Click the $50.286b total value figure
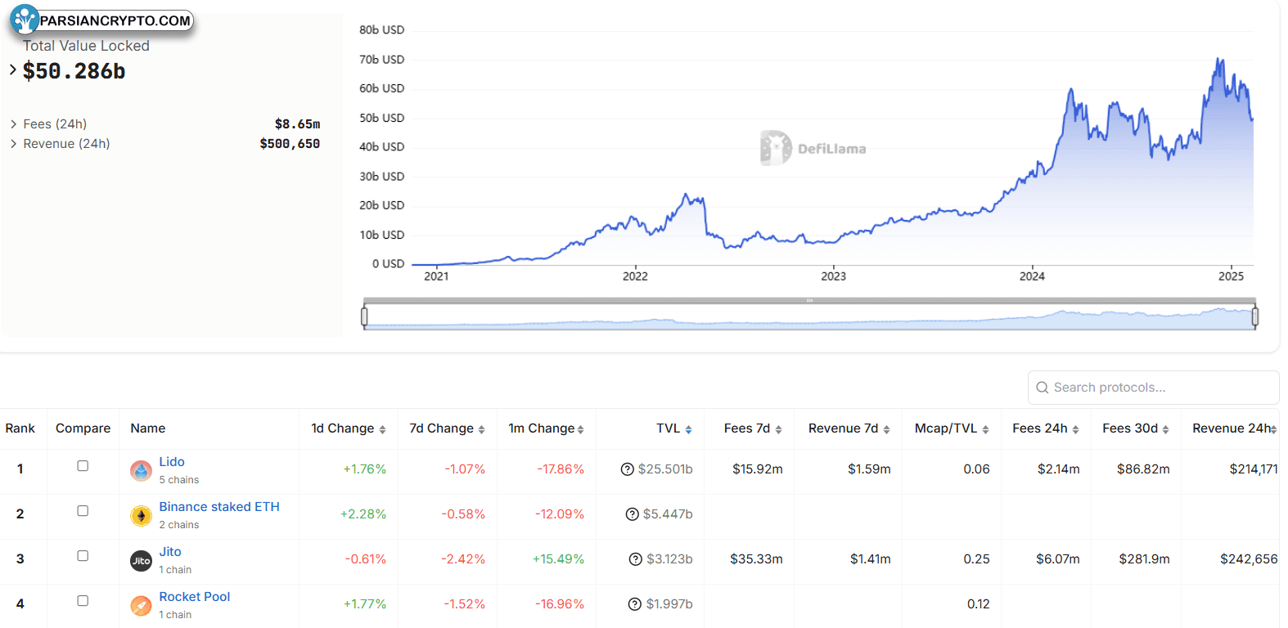The height and width of the screenshot is (628, 1288). pyautogui.click(x=74, y=71)
